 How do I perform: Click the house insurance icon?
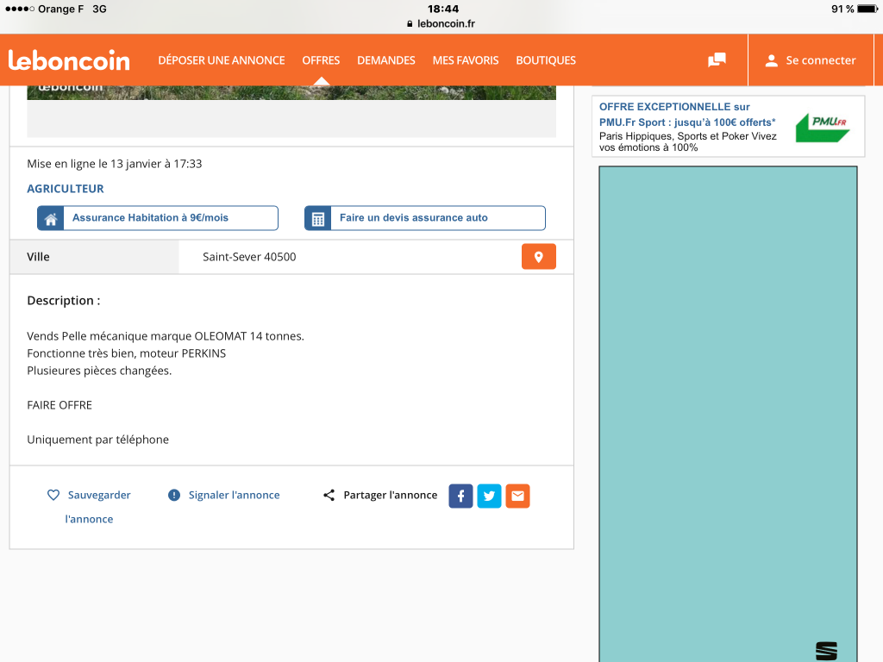(x=51, y=218)
